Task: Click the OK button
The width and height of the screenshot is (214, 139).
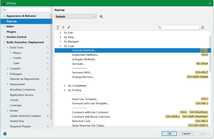Action: pyautogui.click(x=169, y=134)
